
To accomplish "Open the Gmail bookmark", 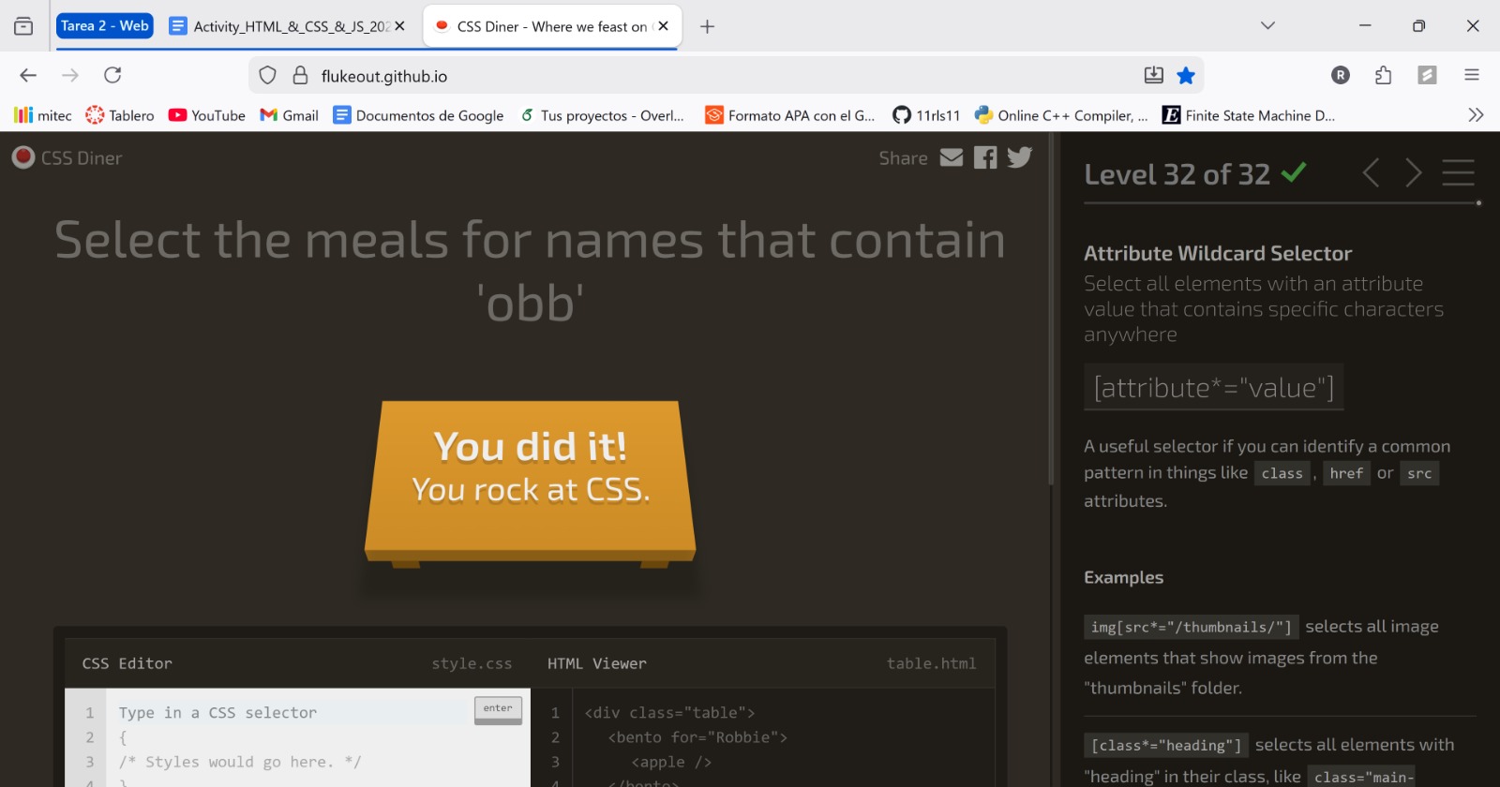I will click(290, 115).
